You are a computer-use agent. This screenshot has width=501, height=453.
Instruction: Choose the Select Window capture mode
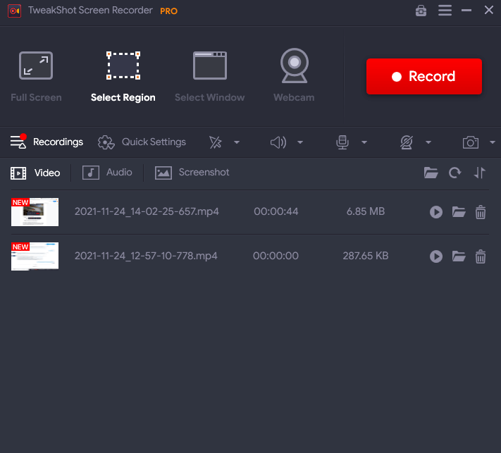coord(209,76)
